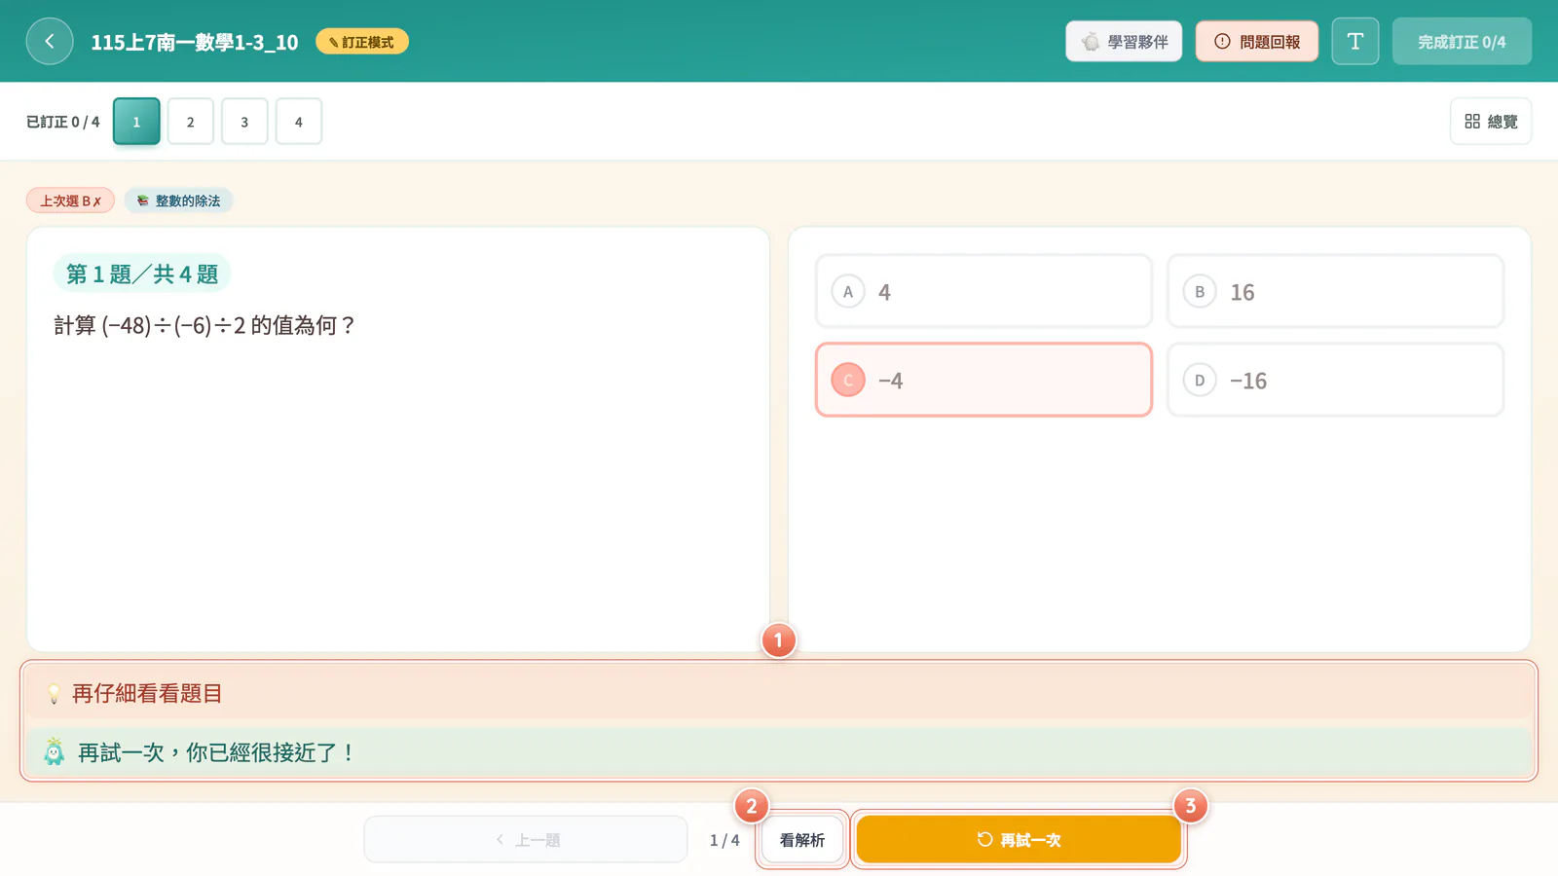1558x876 pixels.
Task: Click the mascot icon beside the encouragement
Action: point(55,751)
